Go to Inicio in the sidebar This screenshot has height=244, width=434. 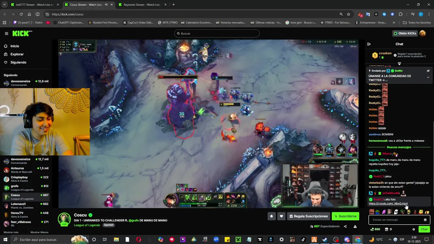15,46
